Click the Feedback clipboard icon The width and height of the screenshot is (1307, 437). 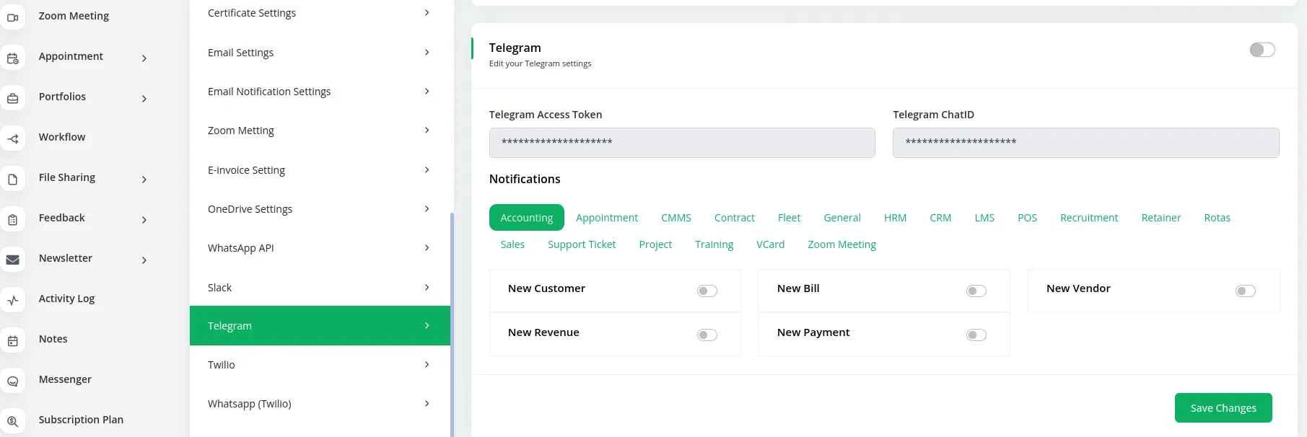(12, 220)
